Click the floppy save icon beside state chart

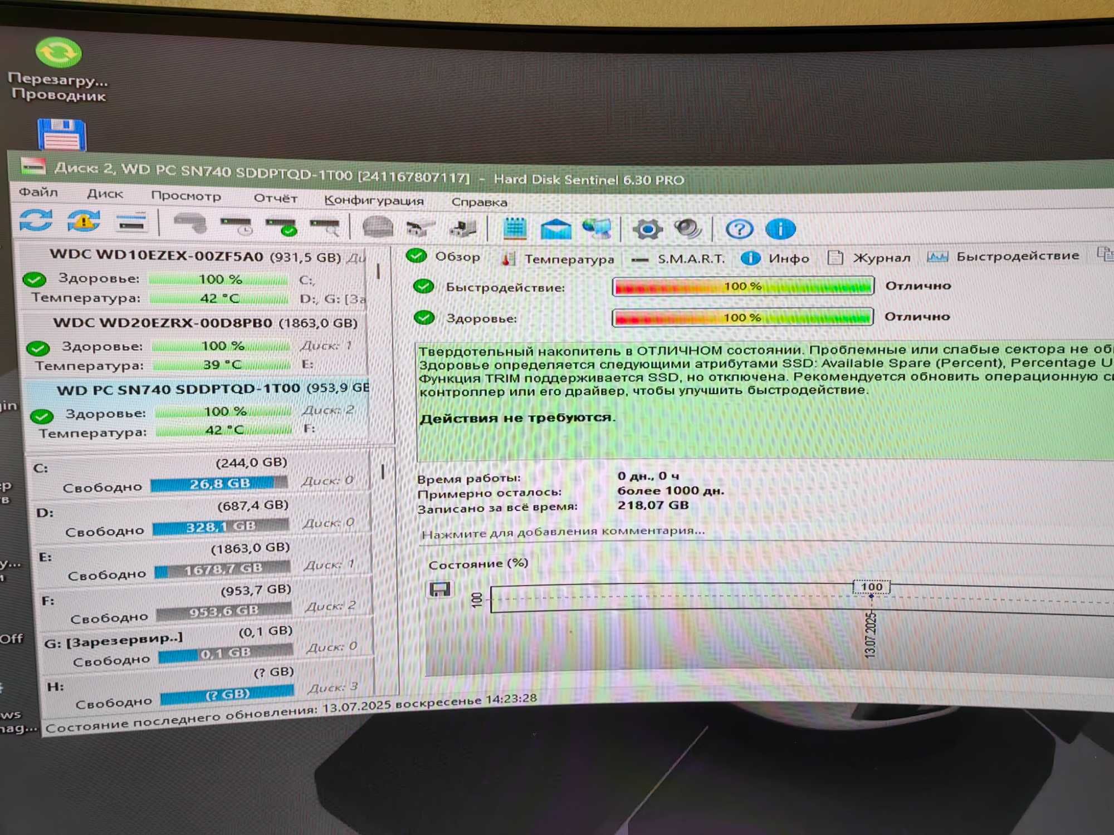(x=439, y=588)
